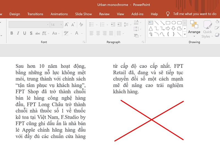The image size is (220, 146).
Task: Open the Font dialog launcher
Action: [84, 42]
